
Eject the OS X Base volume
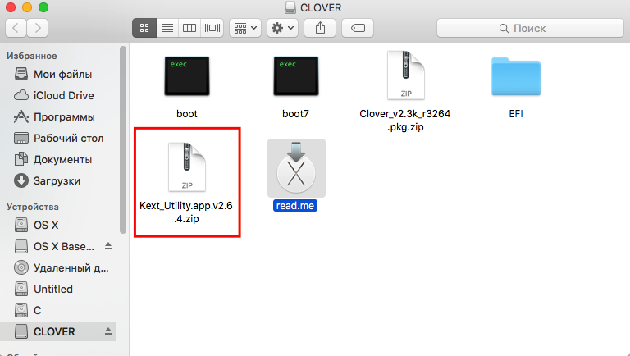click(108, 246)
